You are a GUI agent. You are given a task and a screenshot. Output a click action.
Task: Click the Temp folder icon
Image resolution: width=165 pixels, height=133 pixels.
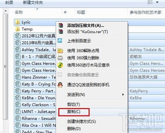17,29
